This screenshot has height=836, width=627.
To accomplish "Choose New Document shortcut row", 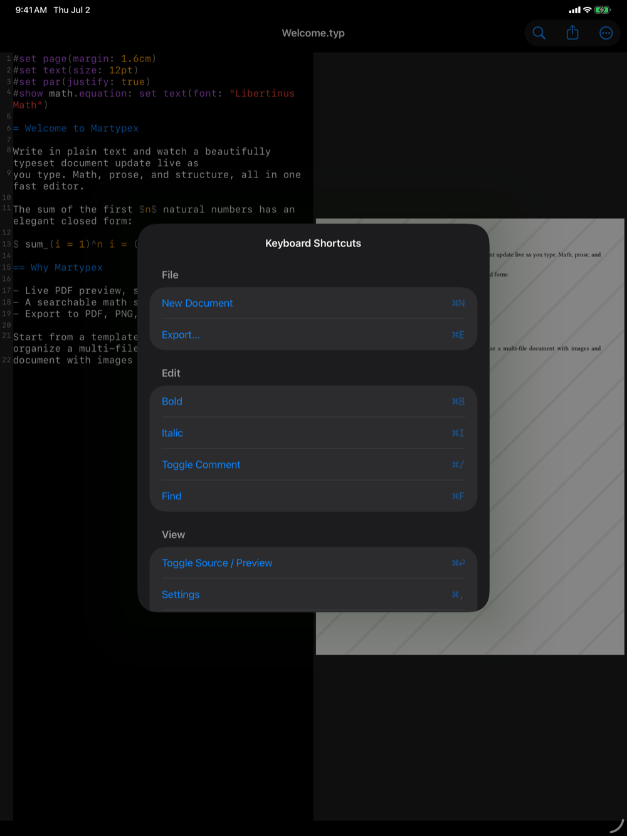I will click(x=313, y=303).
